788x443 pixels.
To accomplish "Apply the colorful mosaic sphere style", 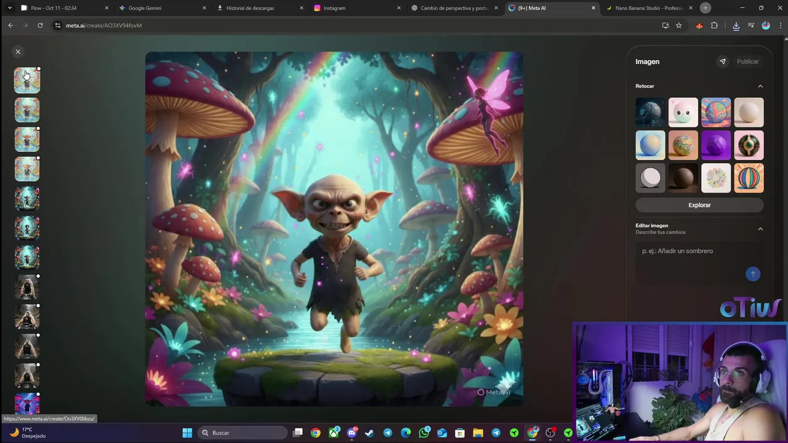I will pos(683,145).
